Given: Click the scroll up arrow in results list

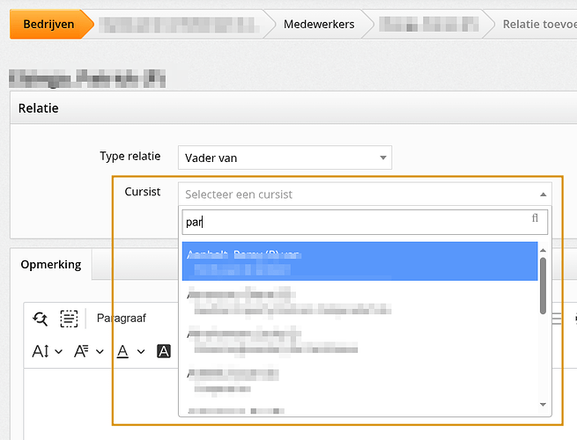Looking at the screenshot, I should point(544,249).
